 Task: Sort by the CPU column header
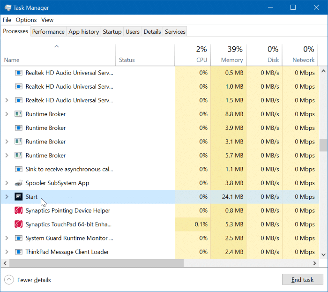point(193,55)
